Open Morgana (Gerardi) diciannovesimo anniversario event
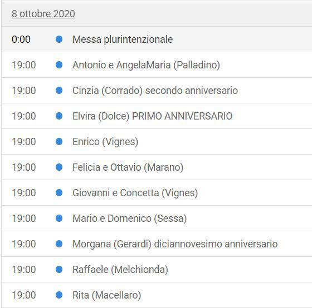The height and width of the screenshot is (308, 312). click(175, 244)
